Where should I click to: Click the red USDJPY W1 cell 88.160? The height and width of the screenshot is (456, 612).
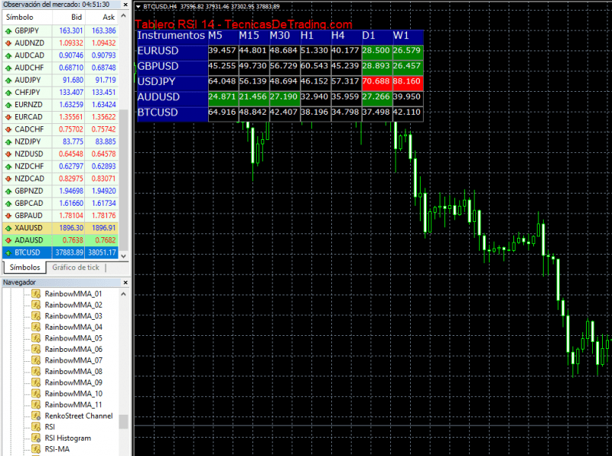(408, 82)
